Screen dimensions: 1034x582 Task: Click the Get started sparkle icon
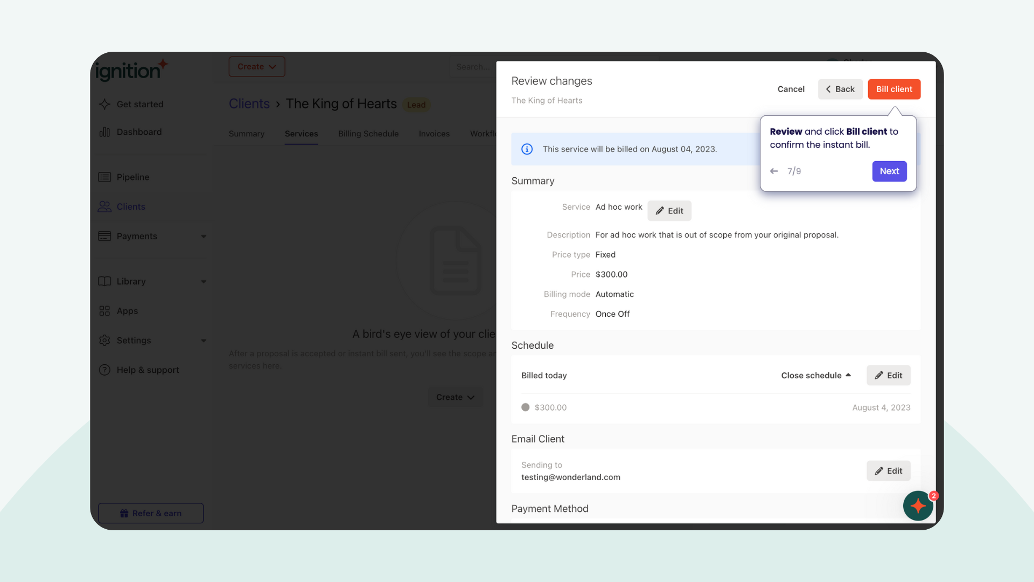[104, 104]
